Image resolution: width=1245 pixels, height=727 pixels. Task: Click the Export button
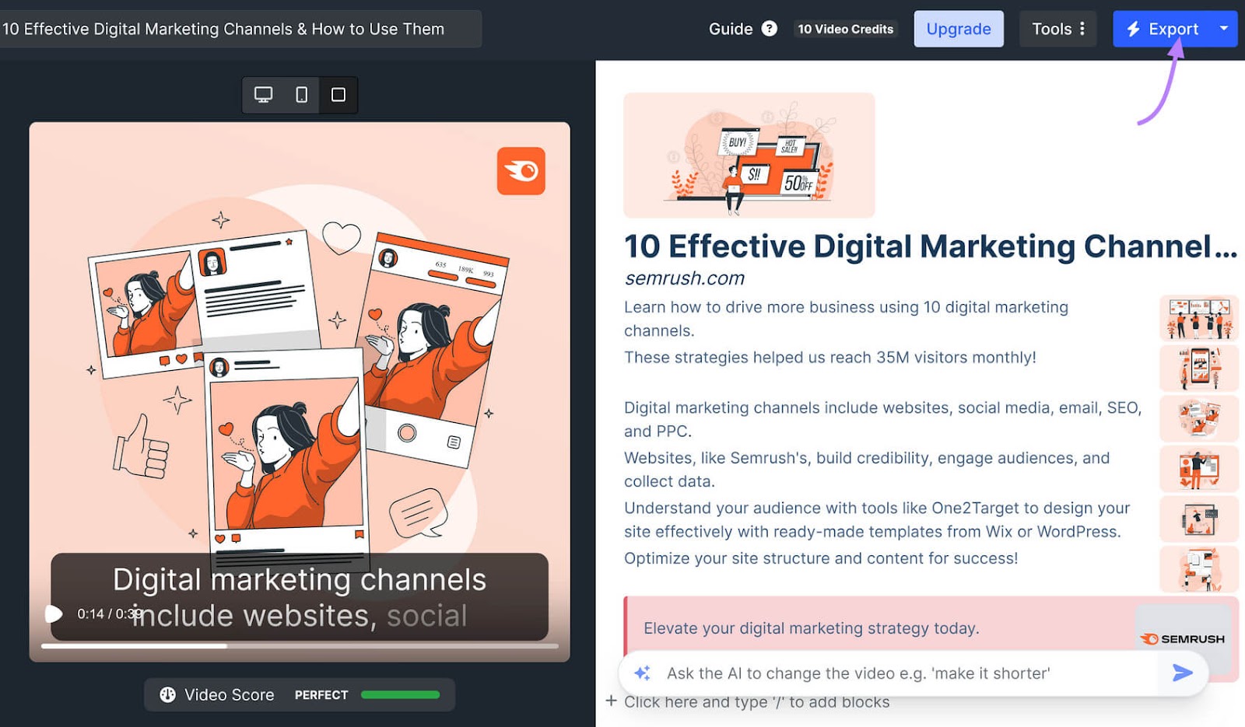coord(1163,29)
